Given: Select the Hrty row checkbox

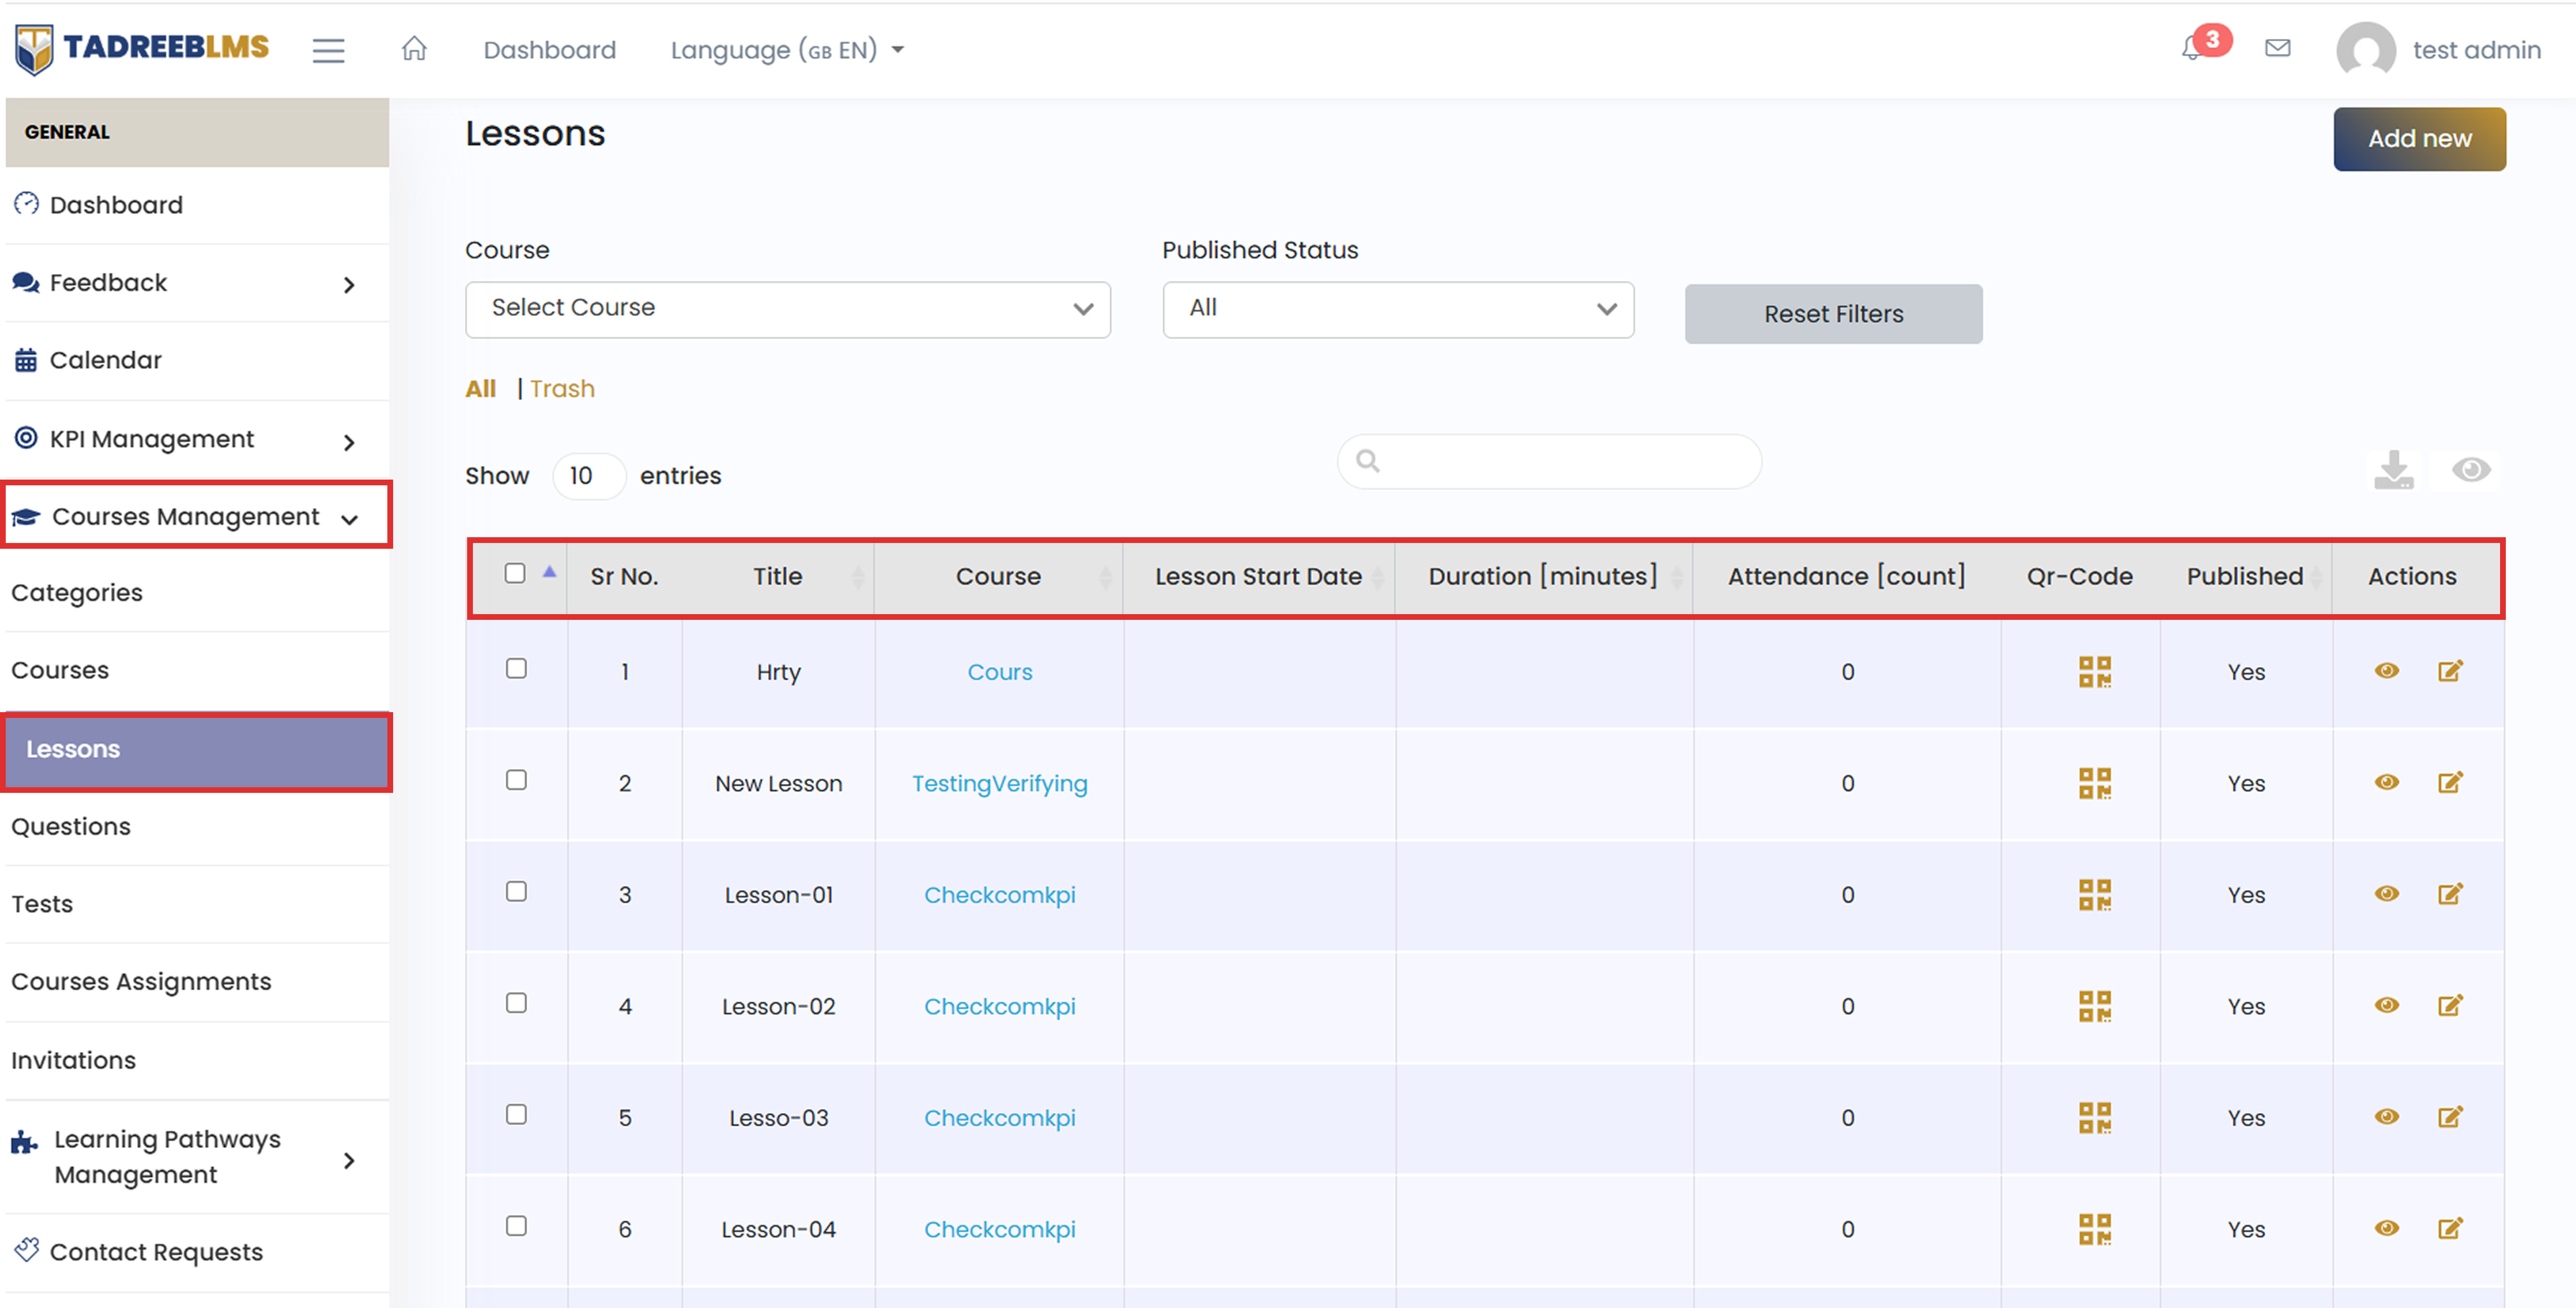Looking at the screenshot, I should pos(516,668).
